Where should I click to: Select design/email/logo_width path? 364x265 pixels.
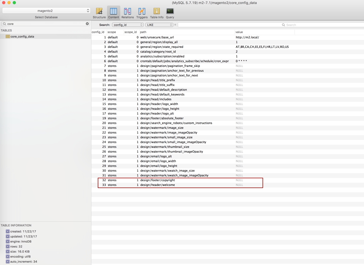coord(158,161)
